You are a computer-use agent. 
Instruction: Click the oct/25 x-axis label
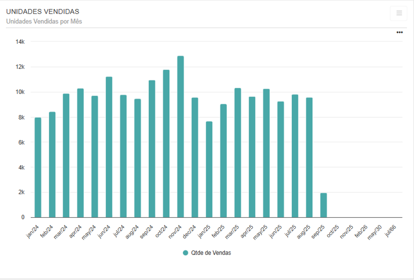[333, 231]
